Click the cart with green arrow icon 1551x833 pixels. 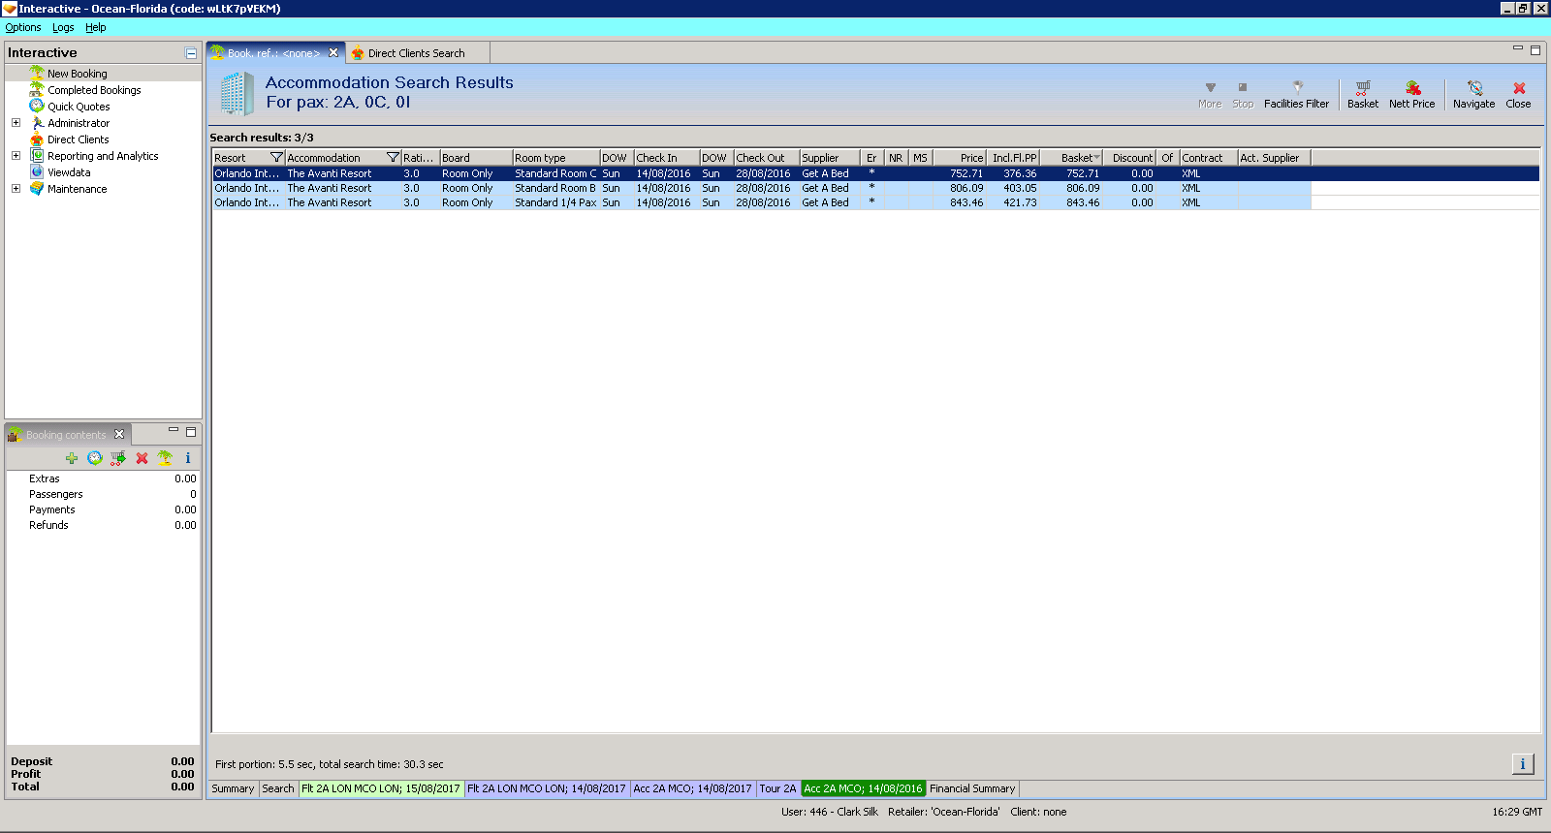pyautogui.click(x=118, y=458)
